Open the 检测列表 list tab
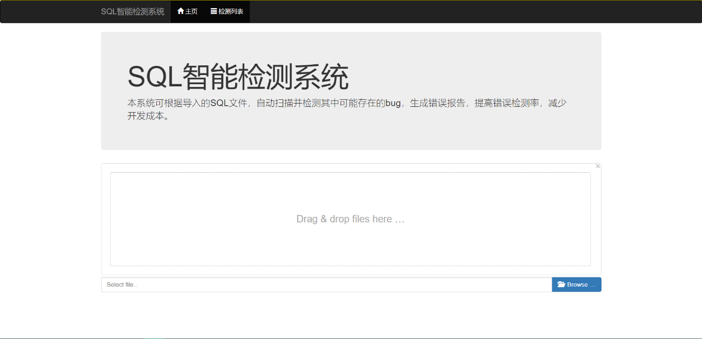 click(227, 11)
